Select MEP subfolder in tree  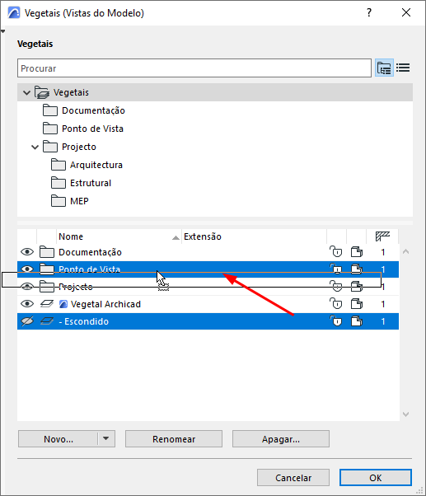pyautogui.click(x=79, y=201)
